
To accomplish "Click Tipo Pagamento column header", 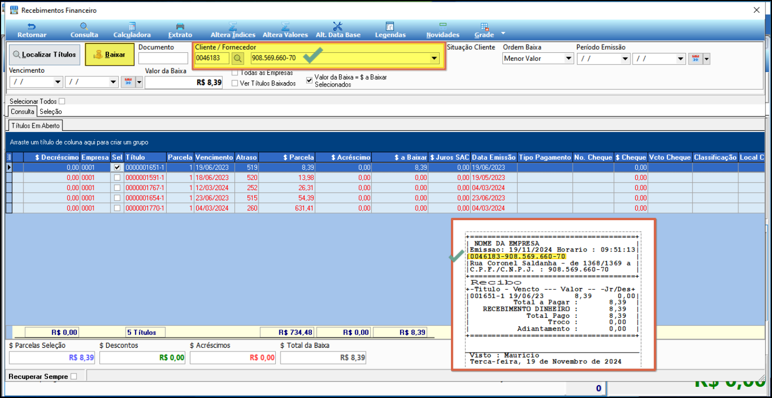I will pyautogui.click(x=545, y=158).
